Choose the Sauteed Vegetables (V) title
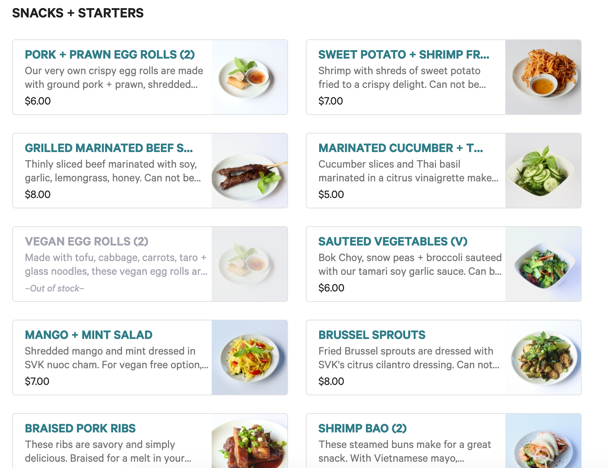The image size is (608, 468). click(x=393, y=241)
